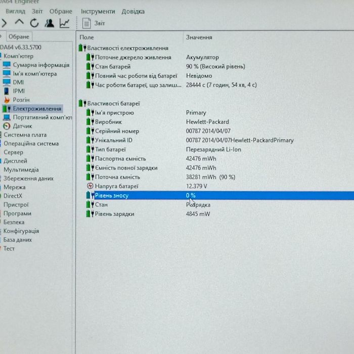Select База даних in the tree

pyautogui.click(x=18, y=240)
